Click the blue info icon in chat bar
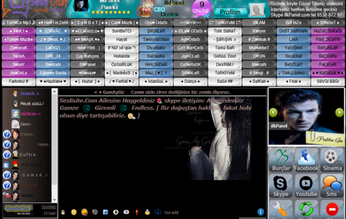The height and width of the screenshot is (219, 346). click(261, 212)
